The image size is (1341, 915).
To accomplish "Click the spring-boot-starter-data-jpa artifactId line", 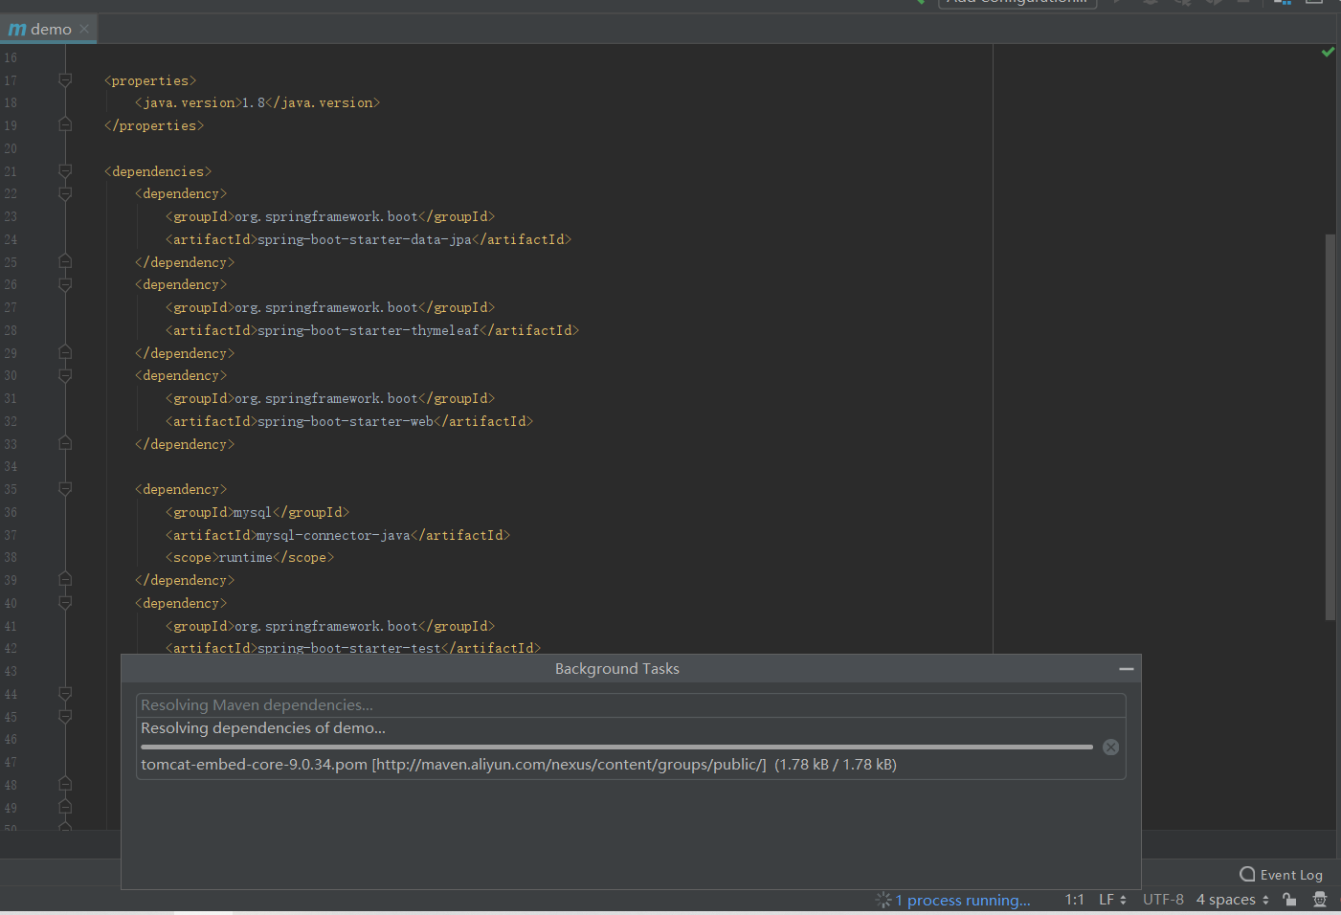I will click(369, 240).
